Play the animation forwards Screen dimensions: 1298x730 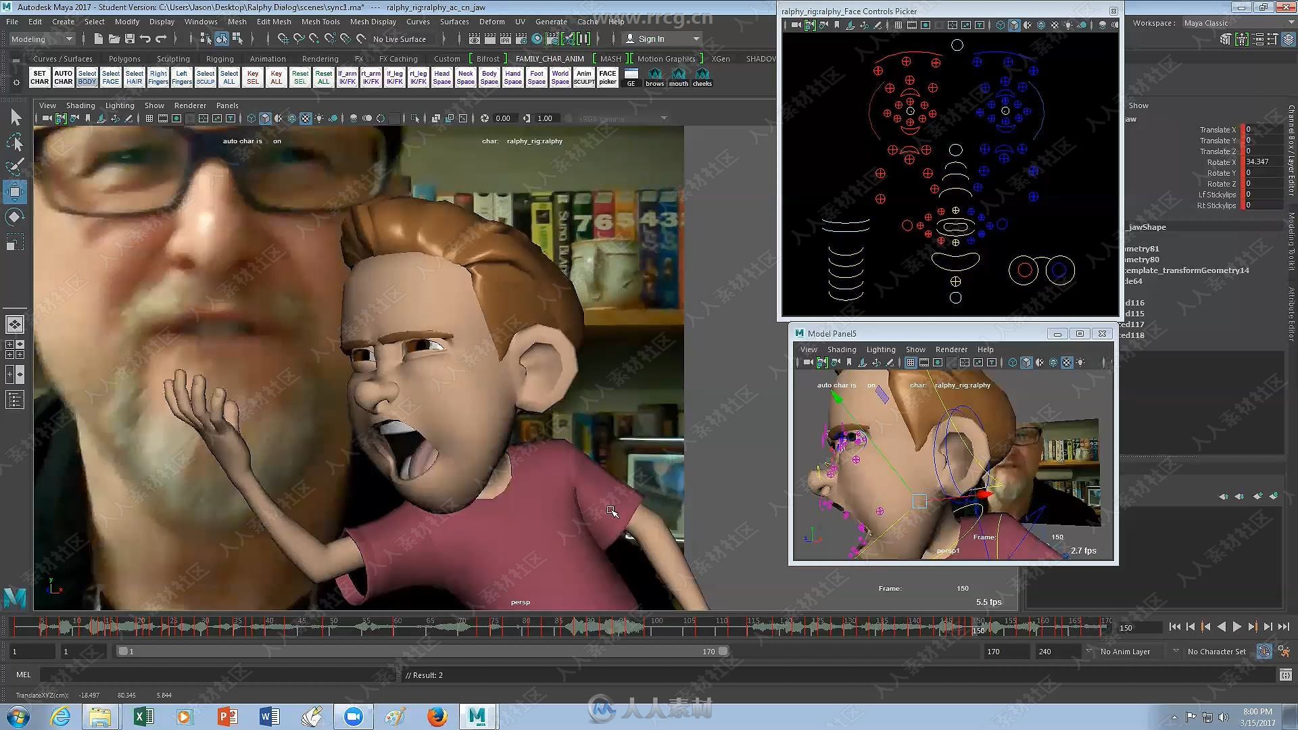[1237, 627]
